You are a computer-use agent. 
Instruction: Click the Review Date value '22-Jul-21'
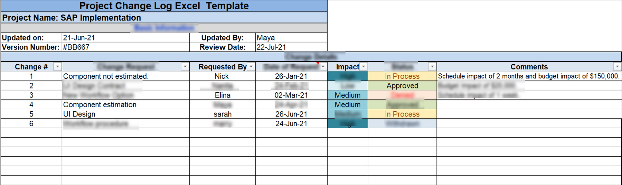pos(271,47)
